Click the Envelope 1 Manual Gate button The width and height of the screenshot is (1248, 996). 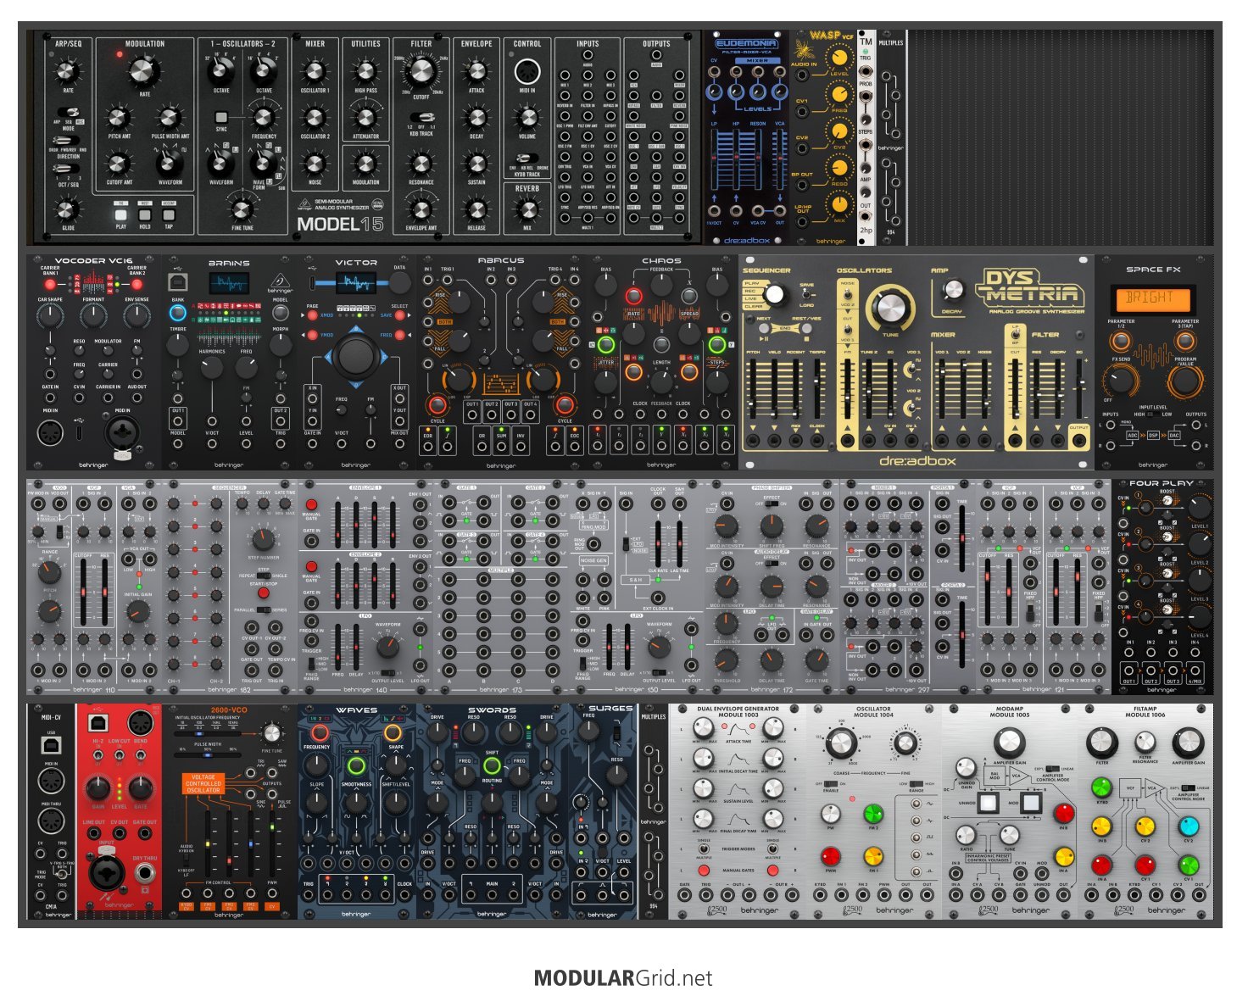pyautogui.click(x=311, y=504)
